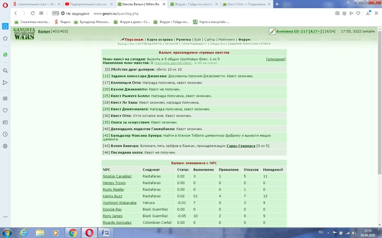The height and width of the screenshot is (238, 382).
Task: Open the Ricardo Gonzalez NPC link
Action: [117, 222]
